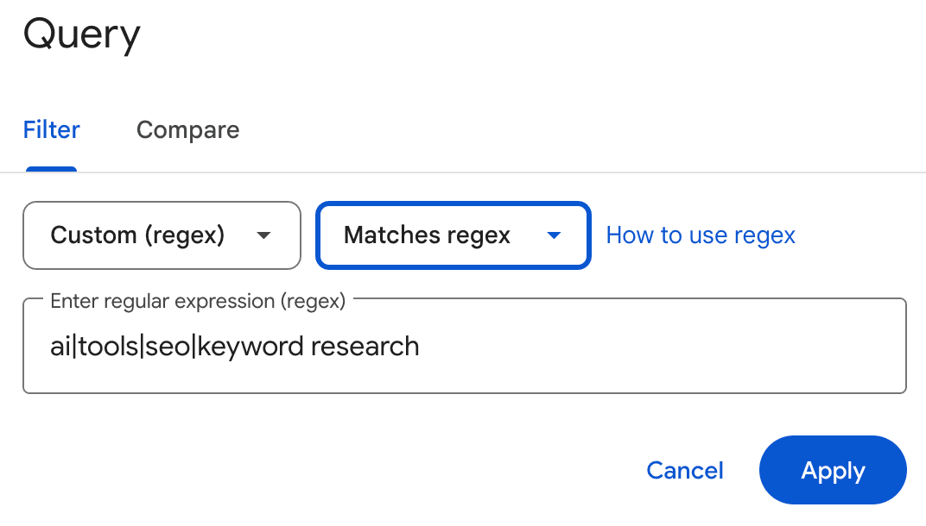
Task: Dismiss the dialog using Cancel
Action: click(x=685, y=470)
